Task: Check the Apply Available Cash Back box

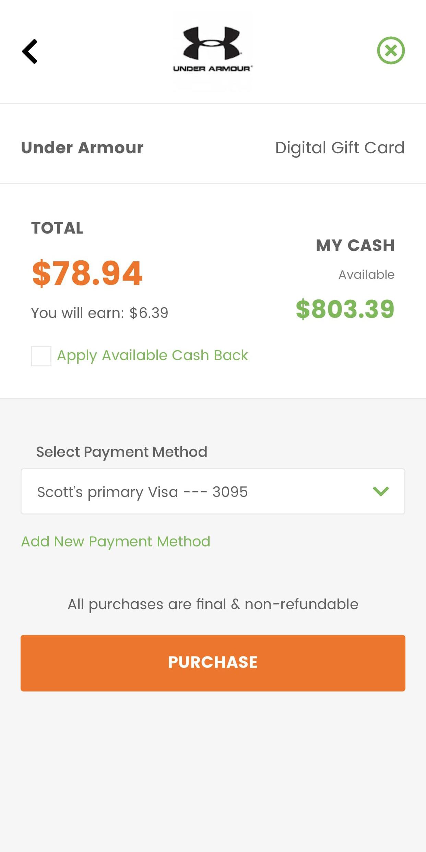Action: [41, 356]
